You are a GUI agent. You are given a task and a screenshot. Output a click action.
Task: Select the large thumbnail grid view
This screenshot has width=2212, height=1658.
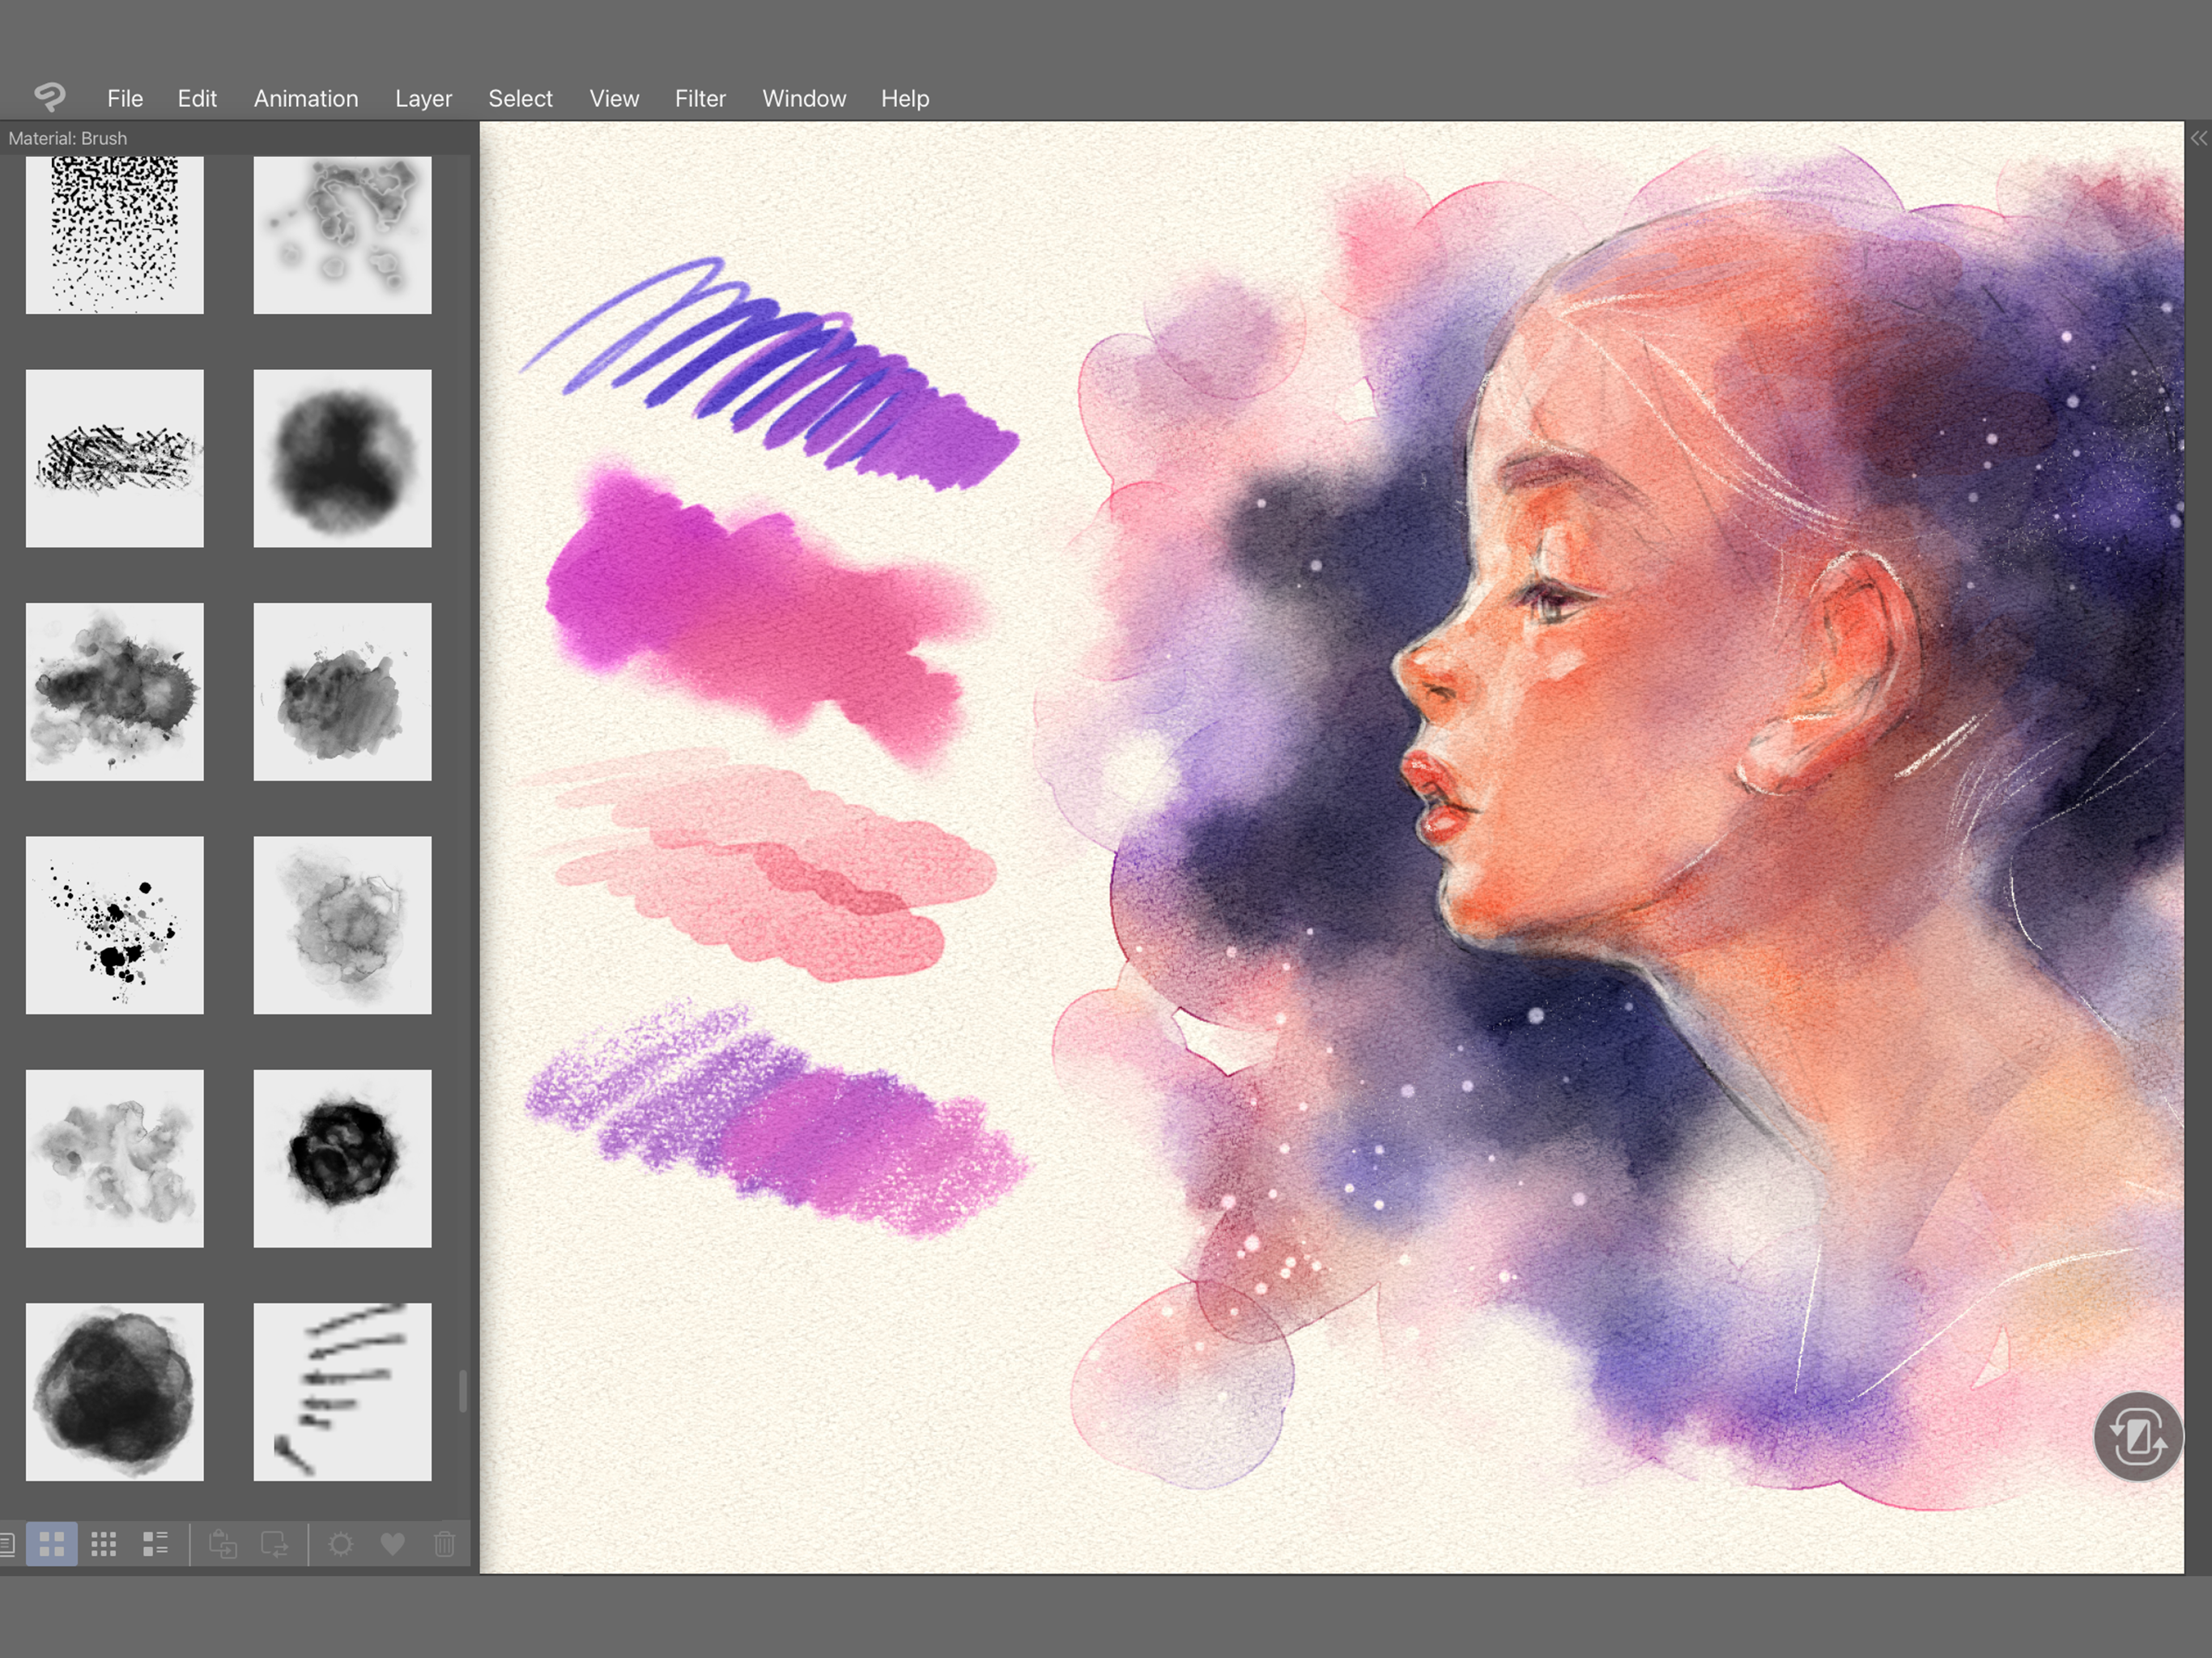[52, 1544]
